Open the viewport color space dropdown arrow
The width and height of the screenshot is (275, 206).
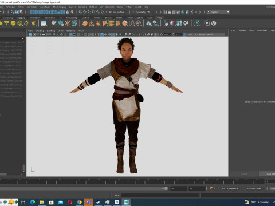[x=223, y=34]
